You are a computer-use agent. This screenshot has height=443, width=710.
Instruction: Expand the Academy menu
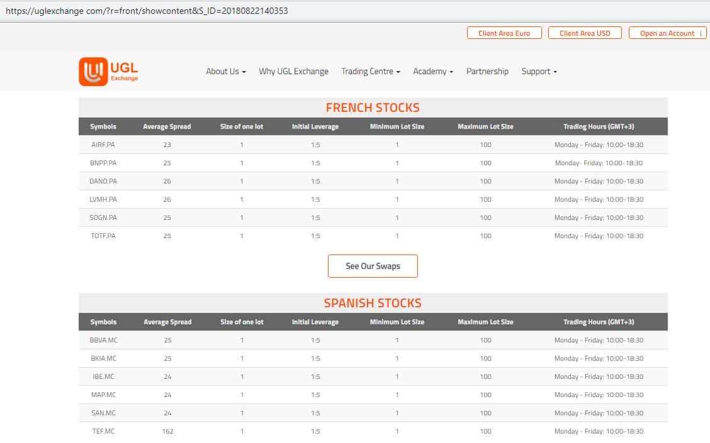[x=433, y=72]
